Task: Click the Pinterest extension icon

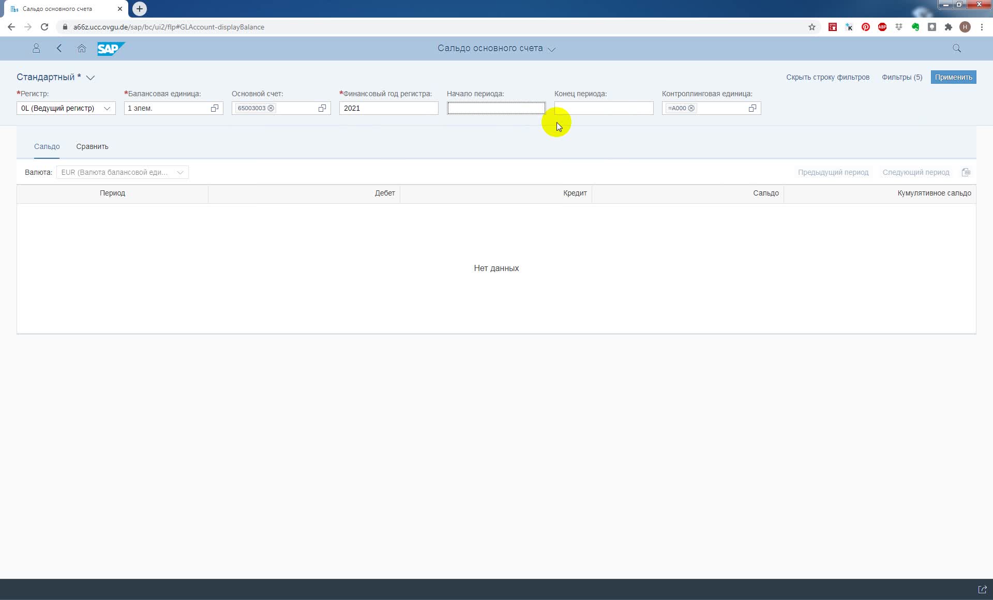Action: (866, 27)
